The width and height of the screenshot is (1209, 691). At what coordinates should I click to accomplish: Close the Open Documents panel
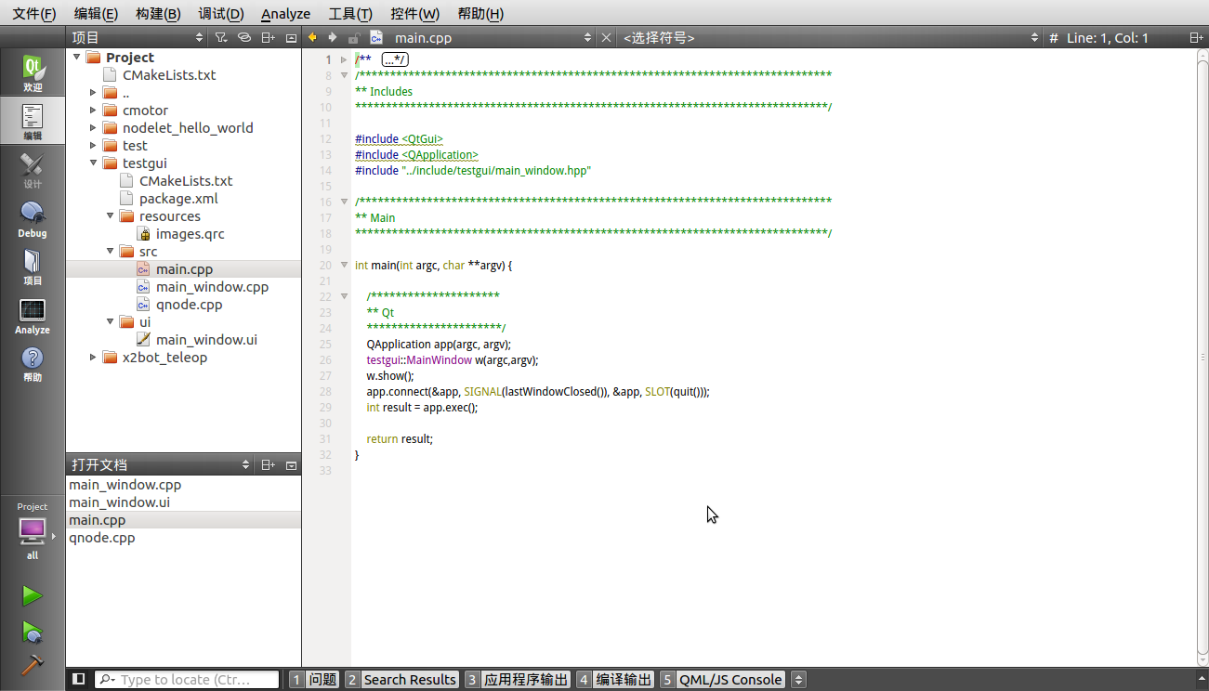[291, 465]
